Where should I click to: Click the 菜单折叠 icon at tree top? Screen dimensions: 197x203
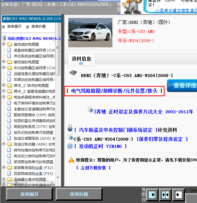click(27, 27)
